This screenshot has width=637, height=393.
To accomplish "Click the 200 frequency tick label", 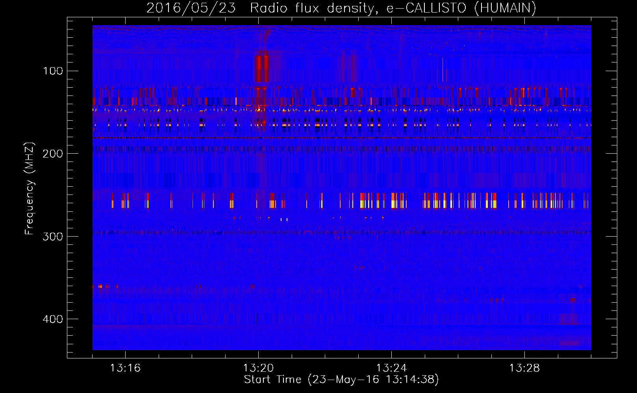I will 53,154.
